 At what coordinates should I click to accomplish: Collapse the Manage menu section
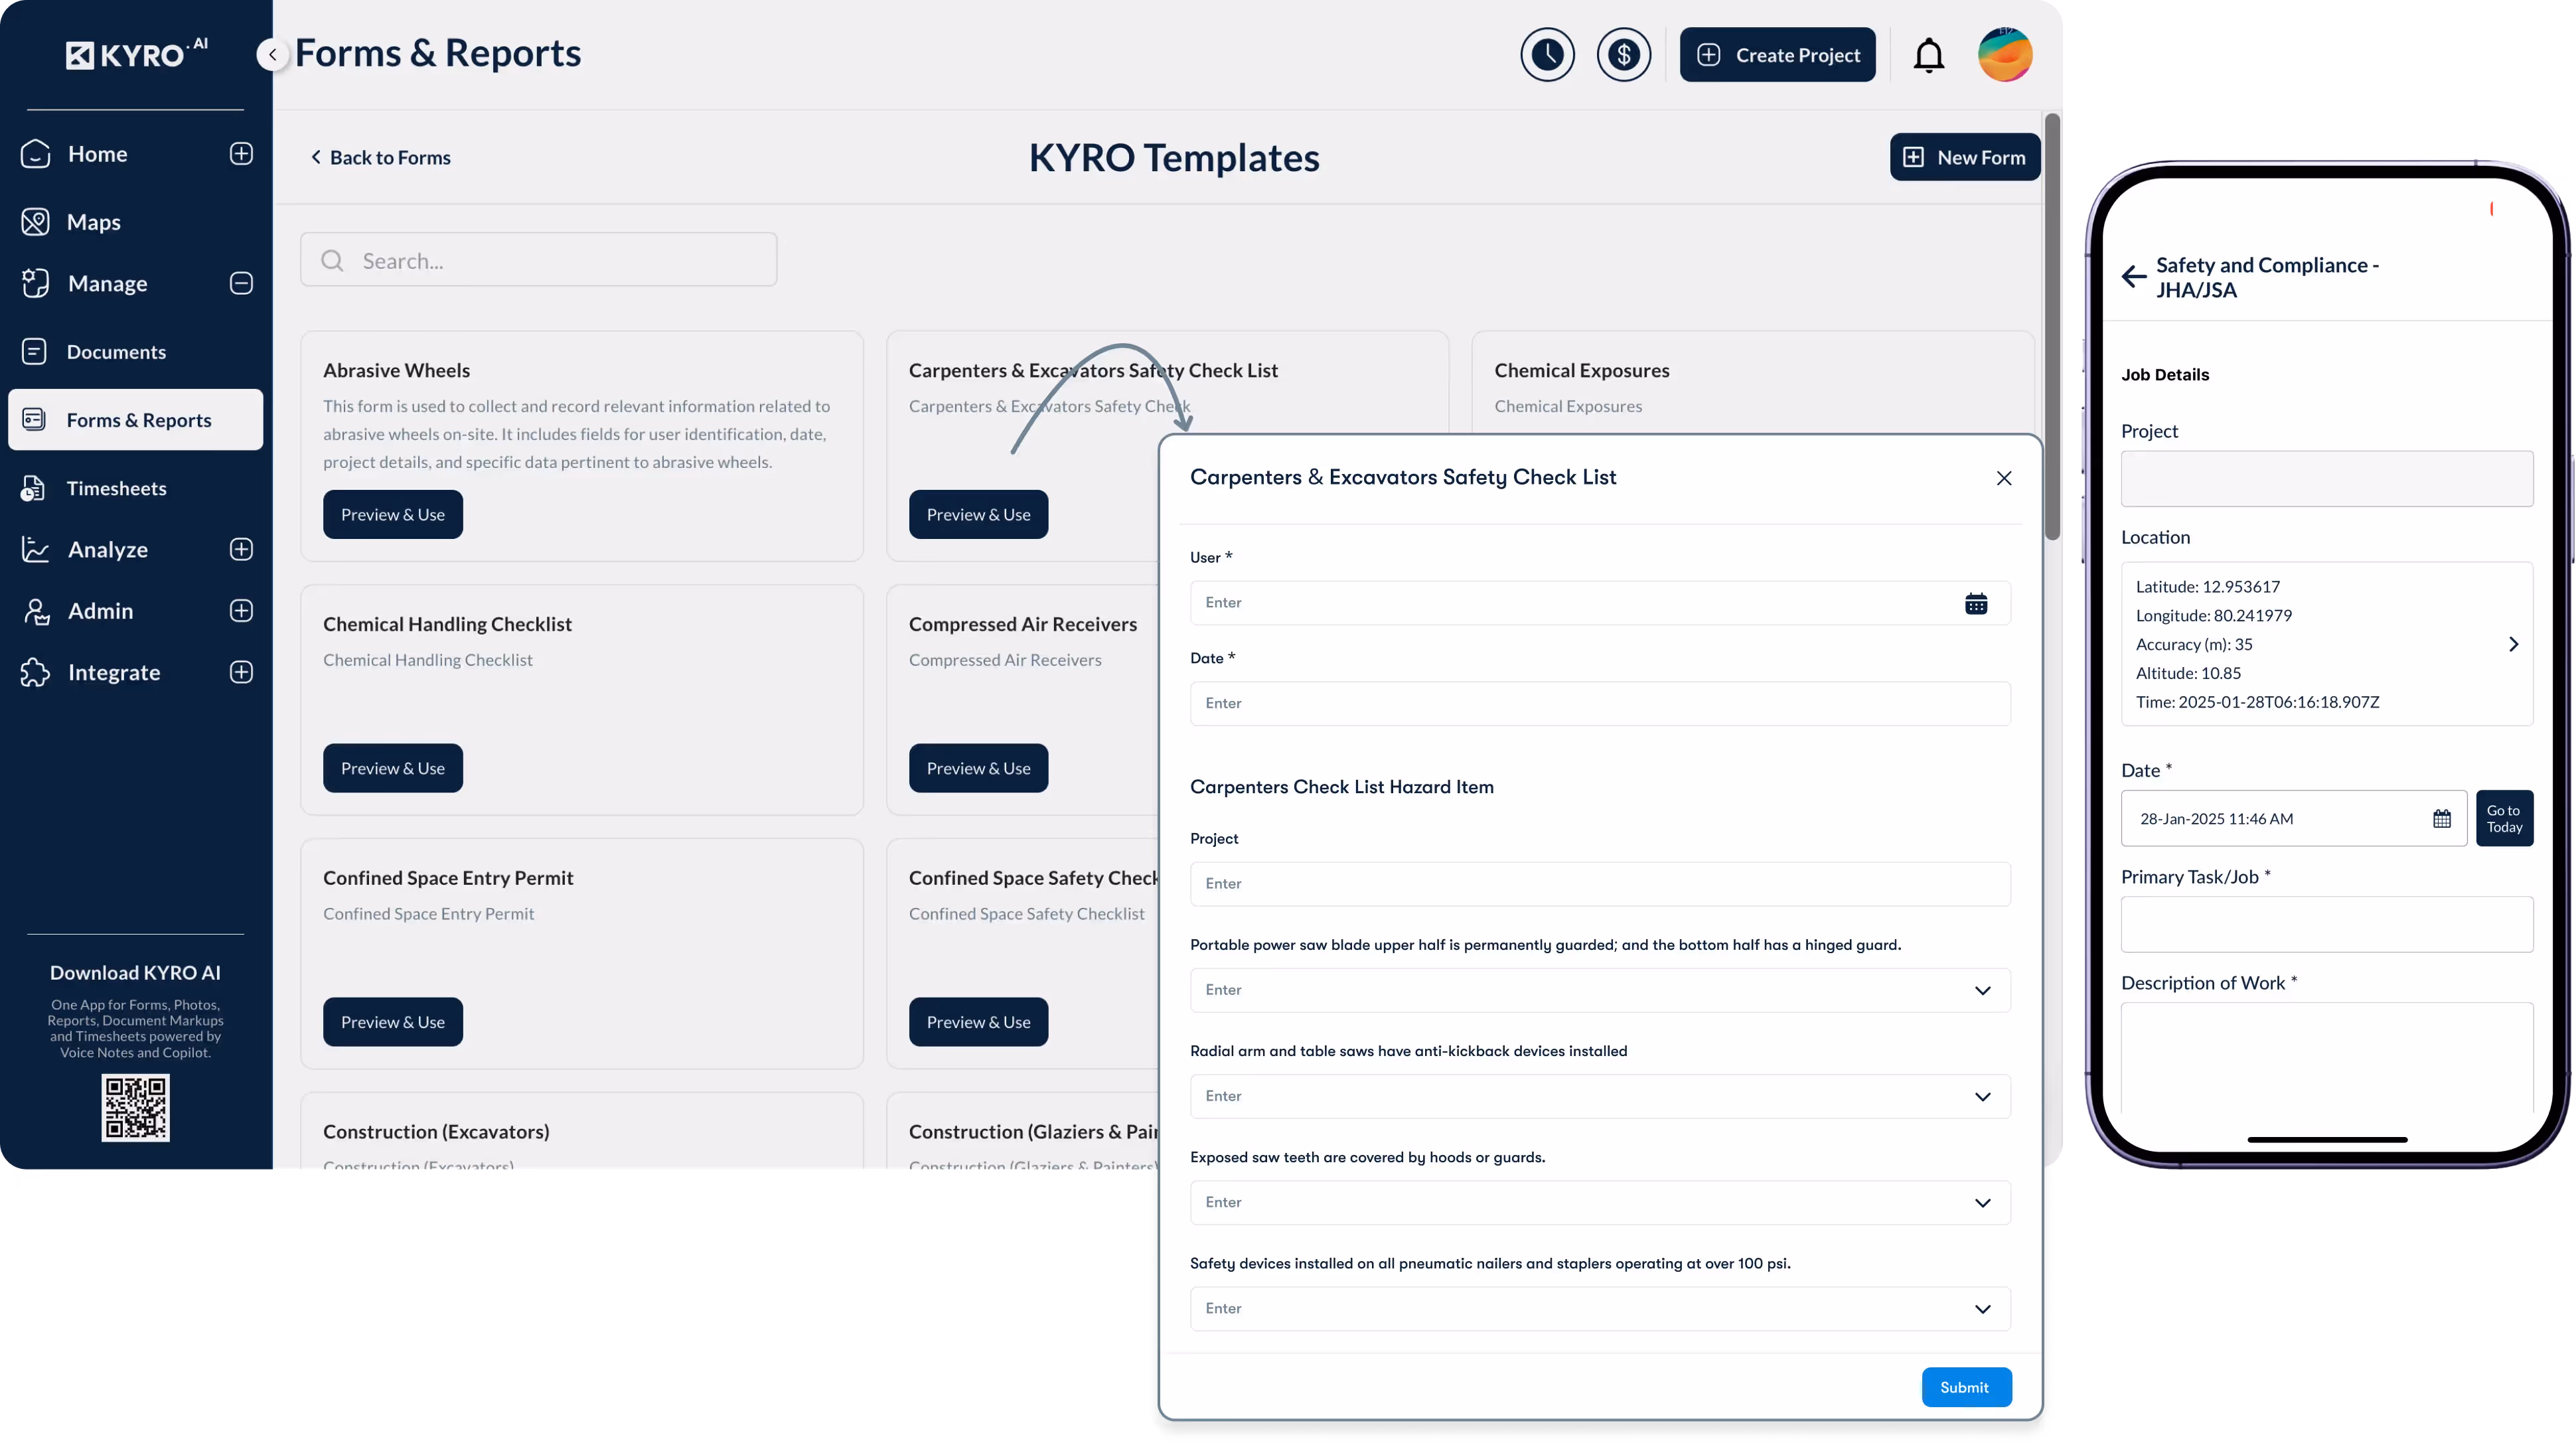click(241, 284)
